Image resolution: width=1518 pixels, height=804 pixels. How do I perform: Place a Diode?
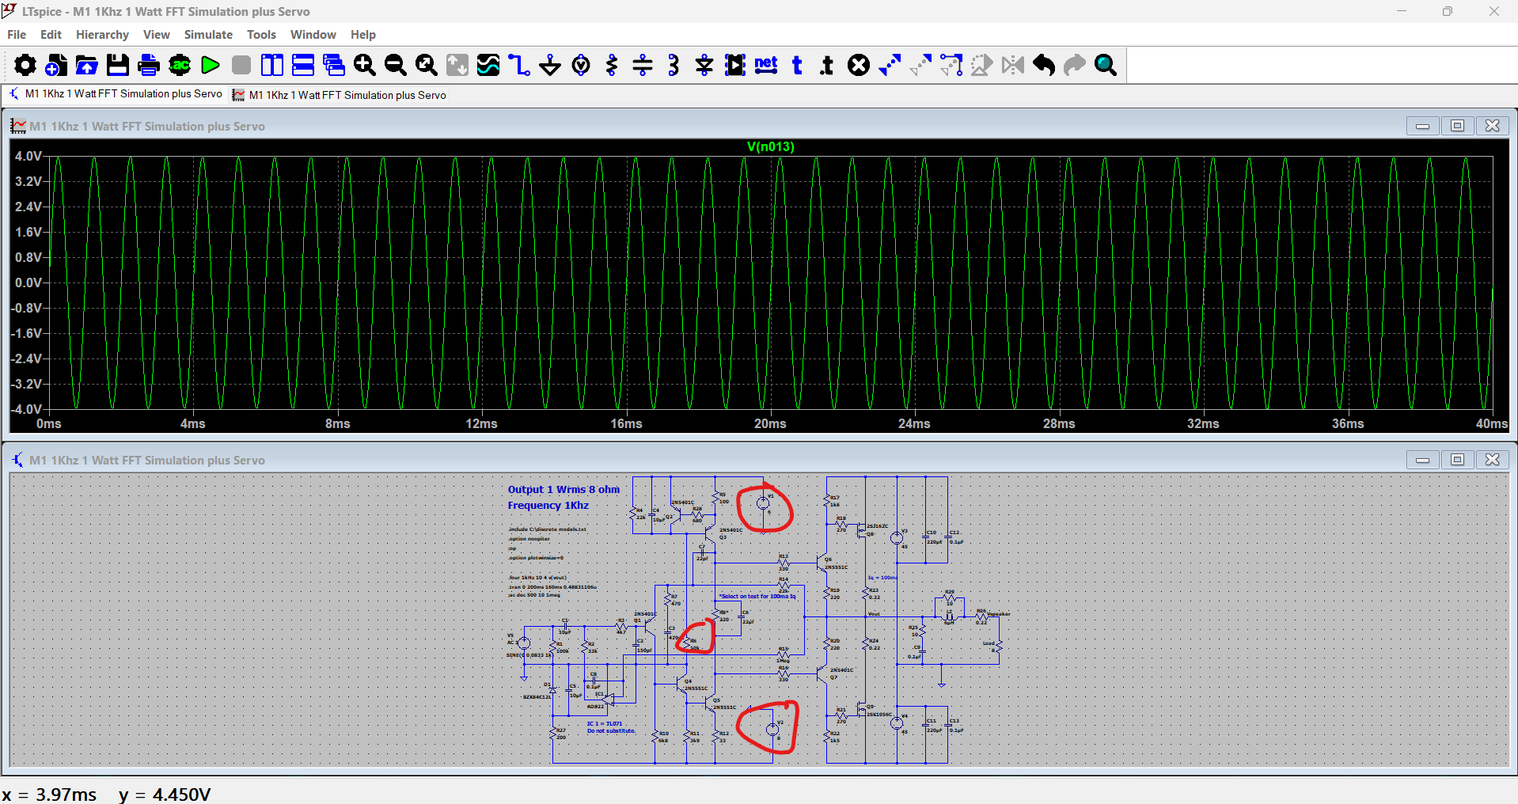pos(704,65)
